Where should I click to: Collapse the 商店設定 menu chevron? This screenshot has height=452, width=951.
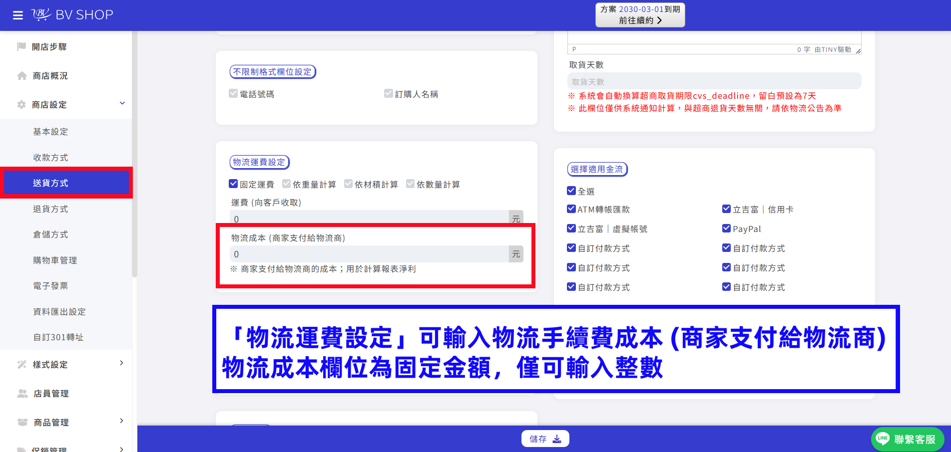tap(122, 103)
